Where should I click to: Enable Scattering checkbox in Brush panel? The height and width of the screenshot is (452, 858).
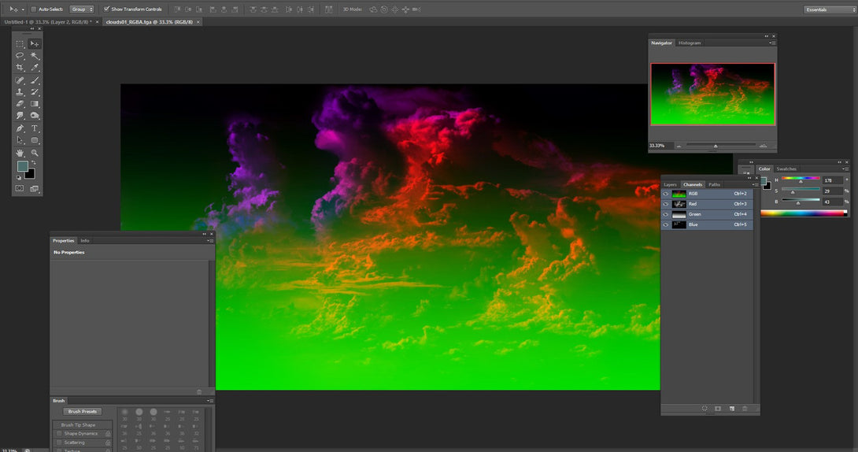pyautogui.click(x=59, y=442)
